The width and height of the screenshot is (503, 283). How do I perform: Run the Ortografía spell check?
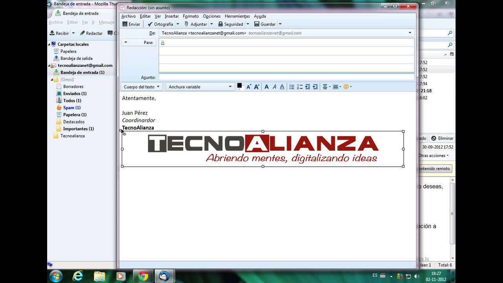tap(160, 24)
